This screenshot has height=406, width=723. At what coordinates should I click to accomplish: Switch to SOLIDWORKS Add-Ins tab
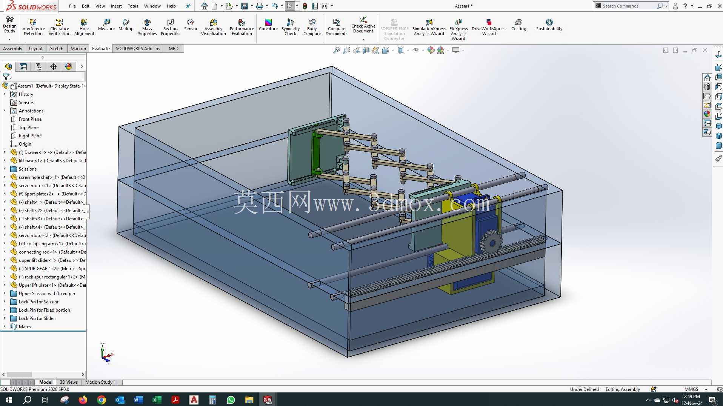(x=138, y=49)
